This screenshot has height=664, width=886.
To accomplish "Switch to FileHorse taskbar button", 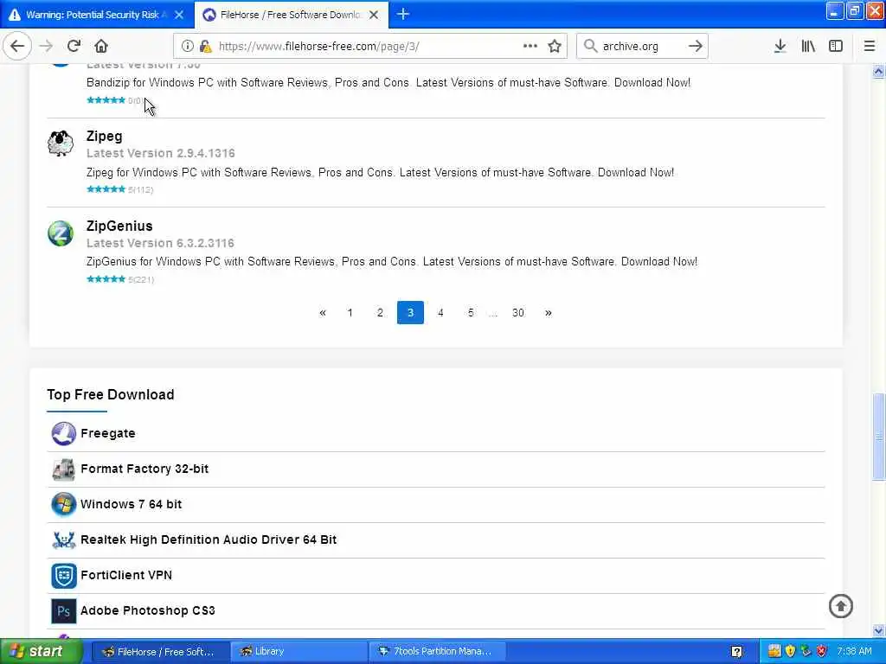I will 160,652.
